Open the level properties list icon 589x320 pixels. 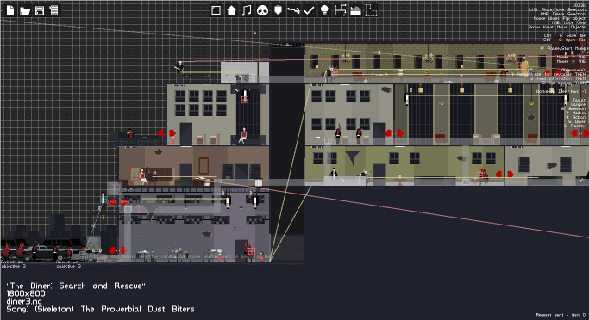(x=53, y=10)
